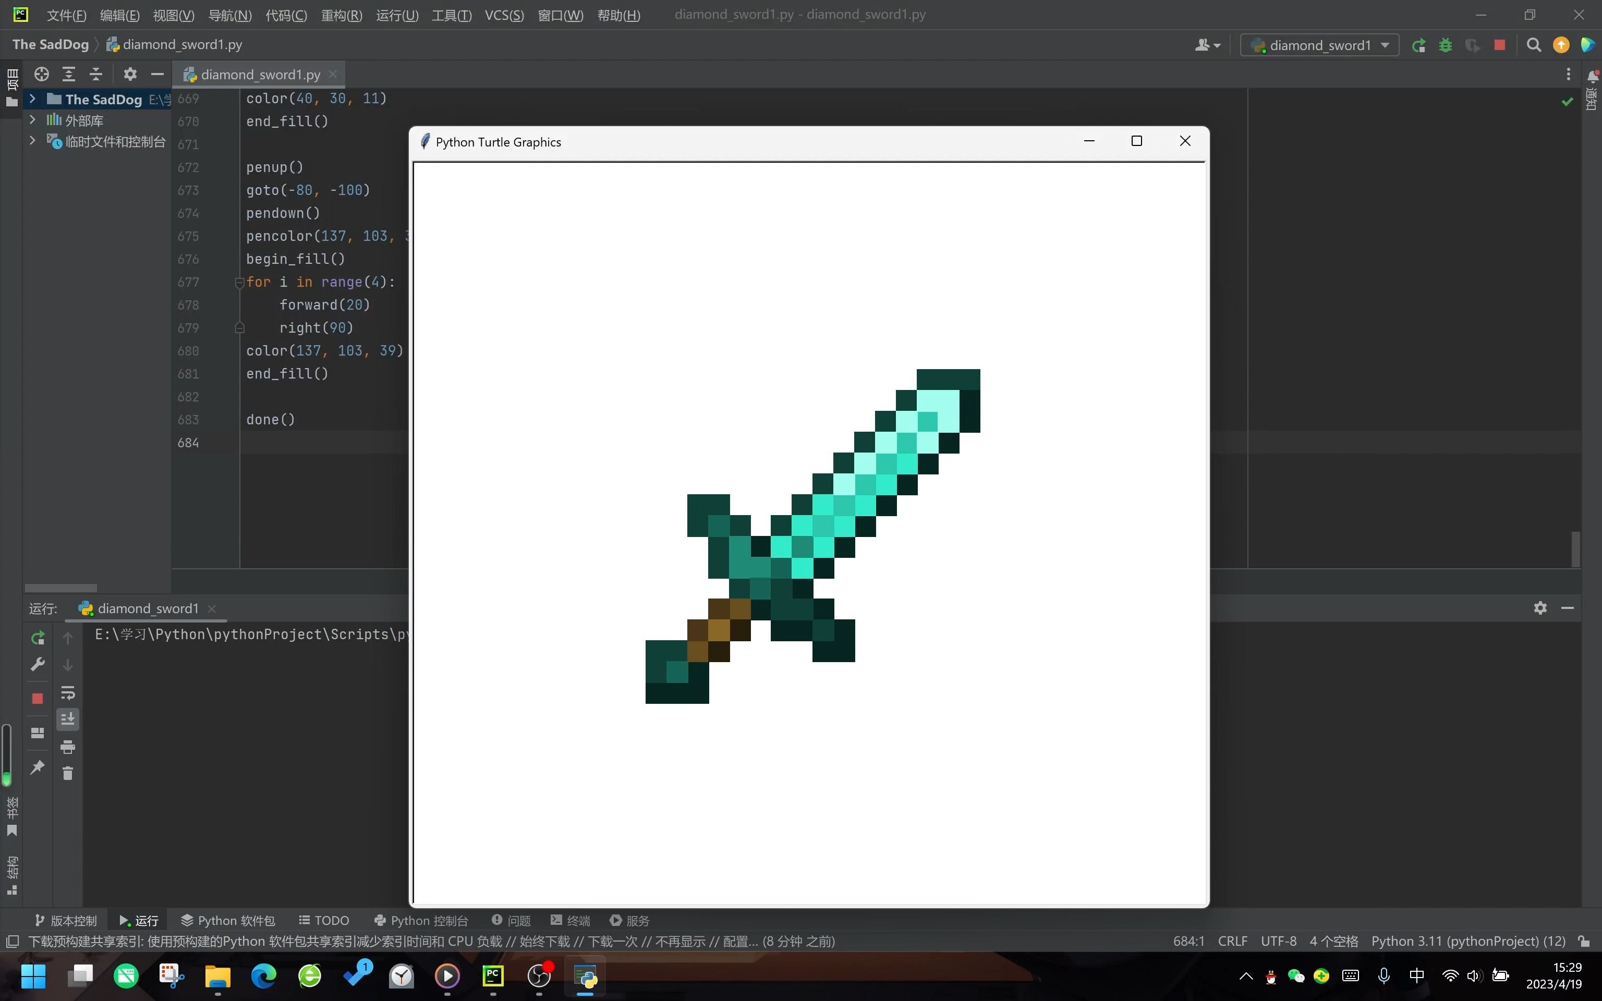Open the 视图(V) menu
The height and width of the screenshot is (1001, 1602).
[x=174, y=15]
